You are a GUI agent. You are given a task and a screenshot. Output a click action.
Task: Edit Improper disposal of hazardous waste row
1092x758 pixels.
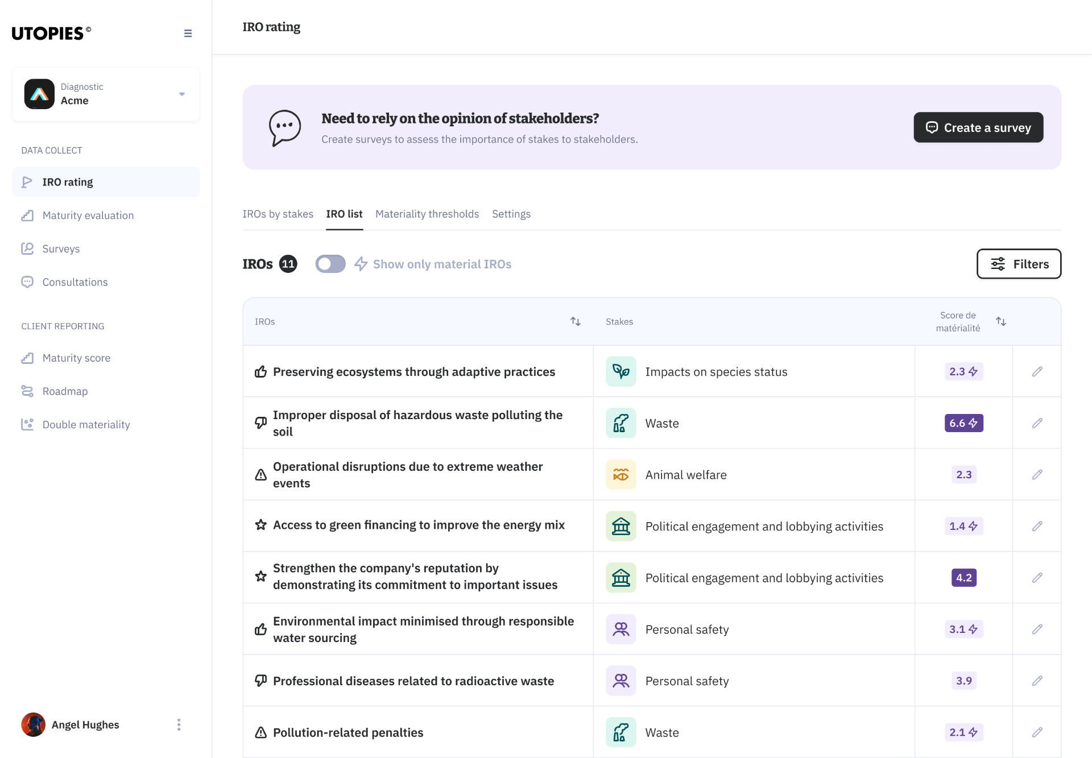click(1037, 423)
